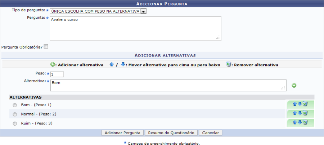Pick the Ruim - (Peso: 3) radio option
The height and width of the screenshot is (145, 324).
pos(15,124)
